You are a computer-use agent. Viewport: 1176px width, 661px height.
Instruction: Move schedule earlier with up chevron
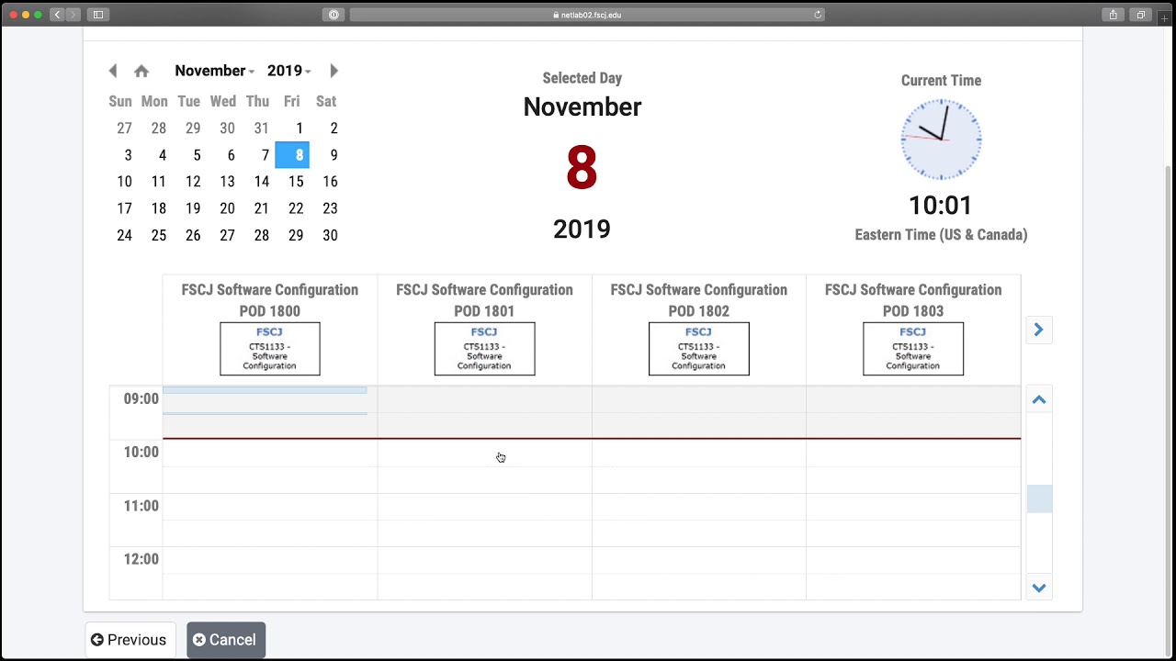point(1039,399)
